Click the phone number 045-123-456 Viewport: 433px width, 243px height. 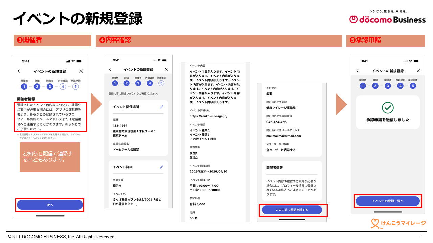tap(276, 122)
